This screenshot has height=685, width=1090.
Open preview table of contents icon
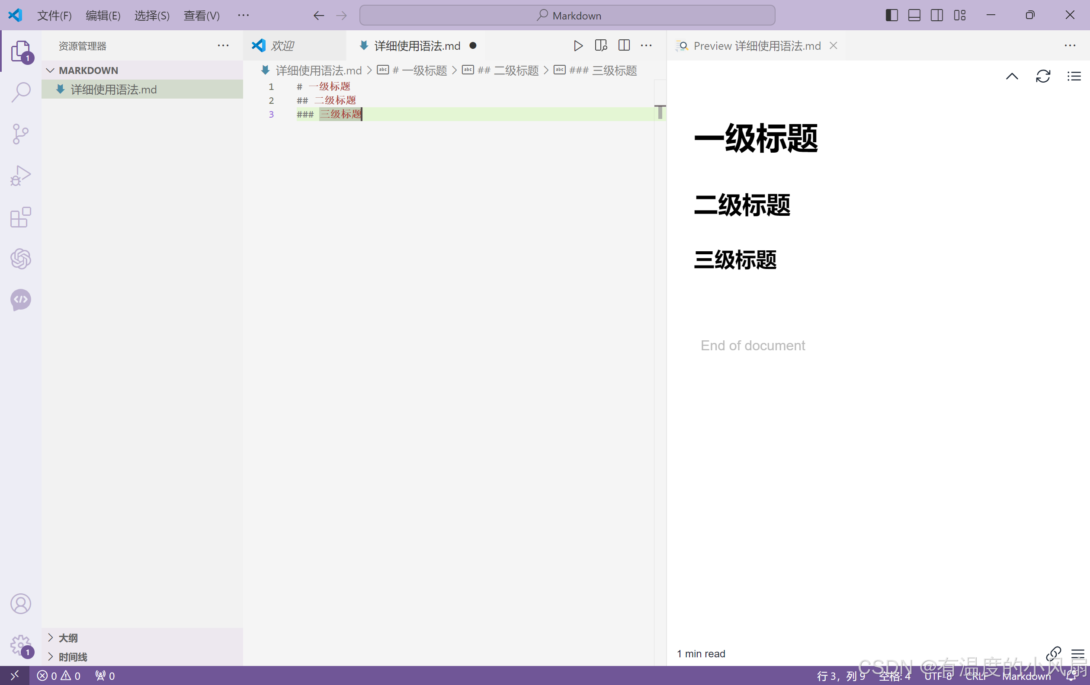tap(1074, 76)
